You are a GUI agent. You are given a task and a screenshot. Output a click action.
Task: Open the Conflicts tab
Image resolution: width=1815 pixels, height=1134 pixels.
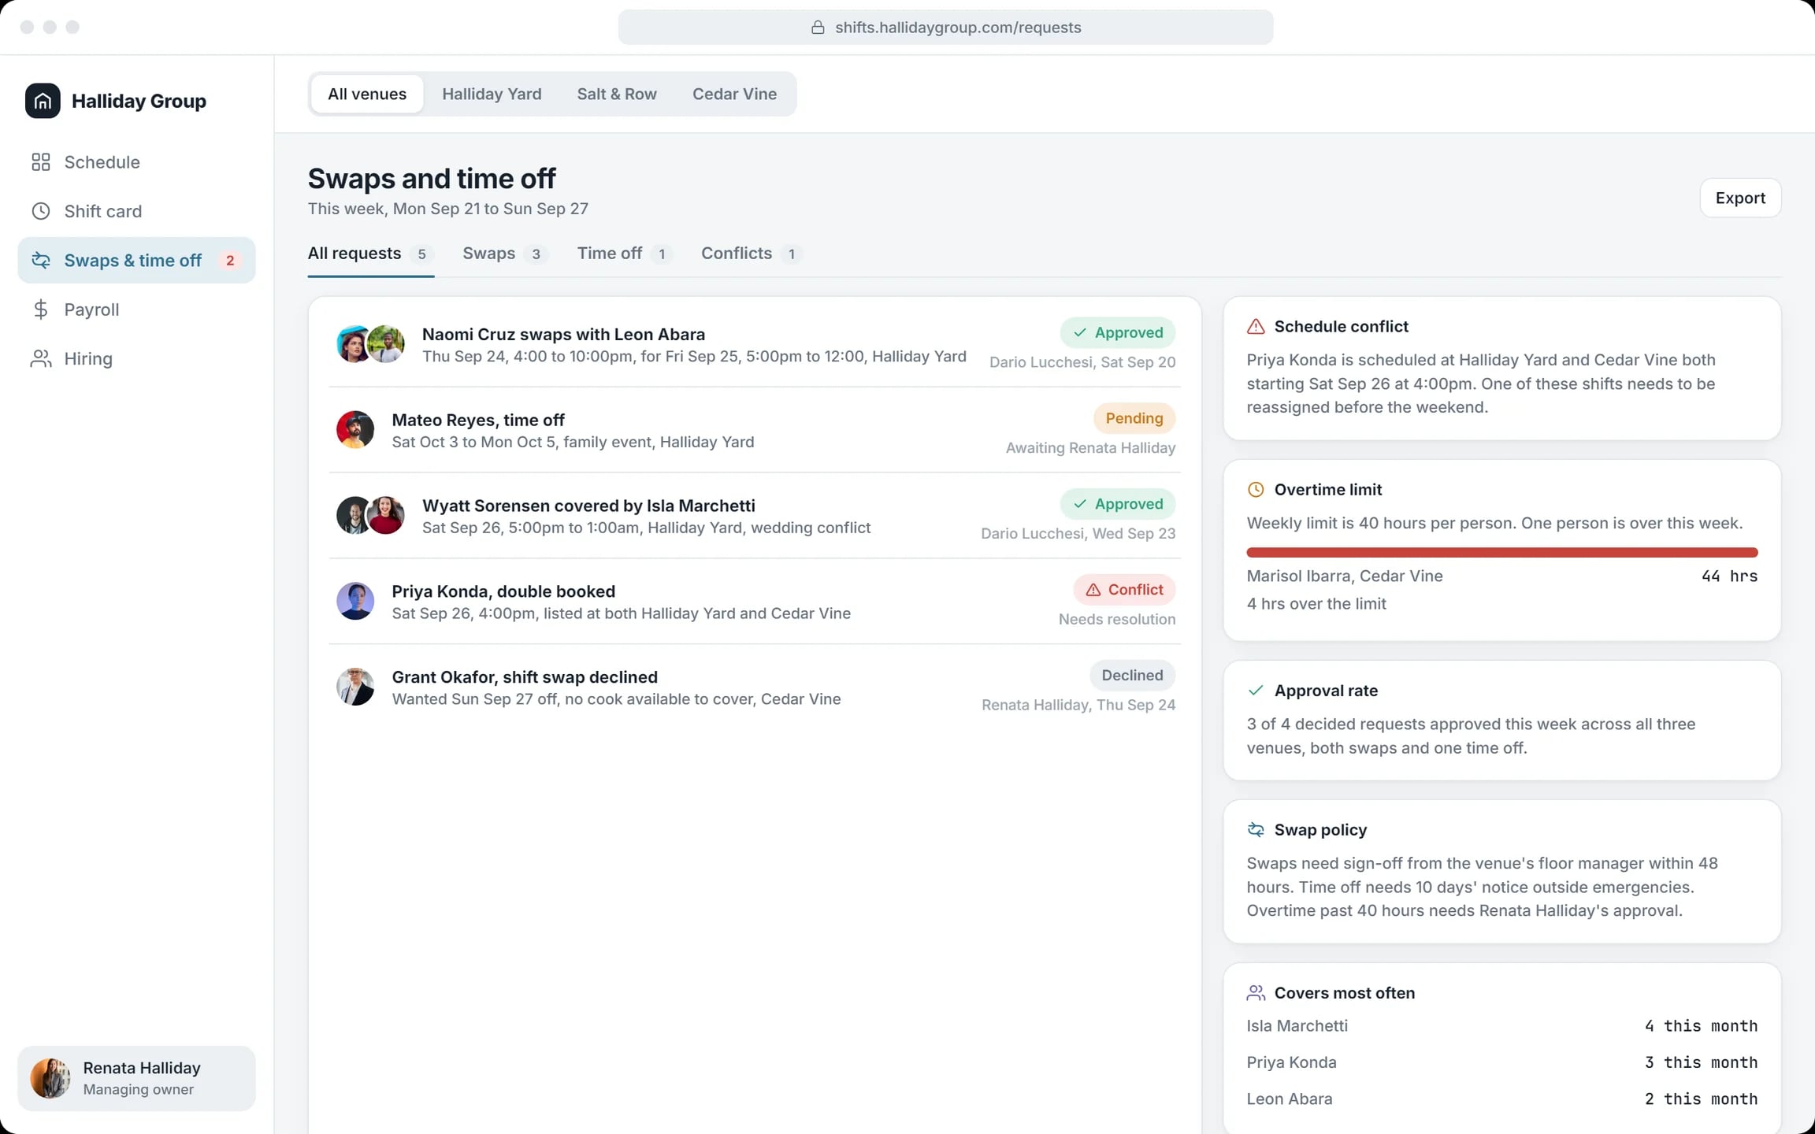click(x=751, y=254)
